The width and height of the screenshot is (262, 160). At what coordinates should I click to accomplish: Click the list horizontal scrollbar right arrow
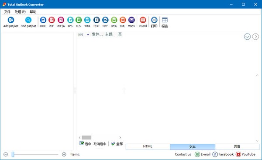[120, 138]
